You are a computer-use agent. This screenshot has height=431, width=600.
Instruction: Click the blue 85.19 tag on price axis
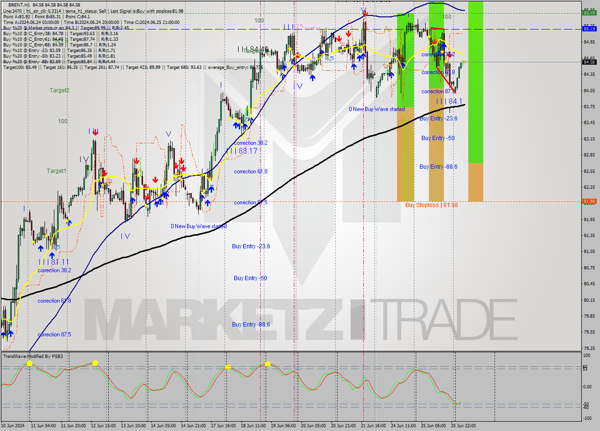coord(589,29)
